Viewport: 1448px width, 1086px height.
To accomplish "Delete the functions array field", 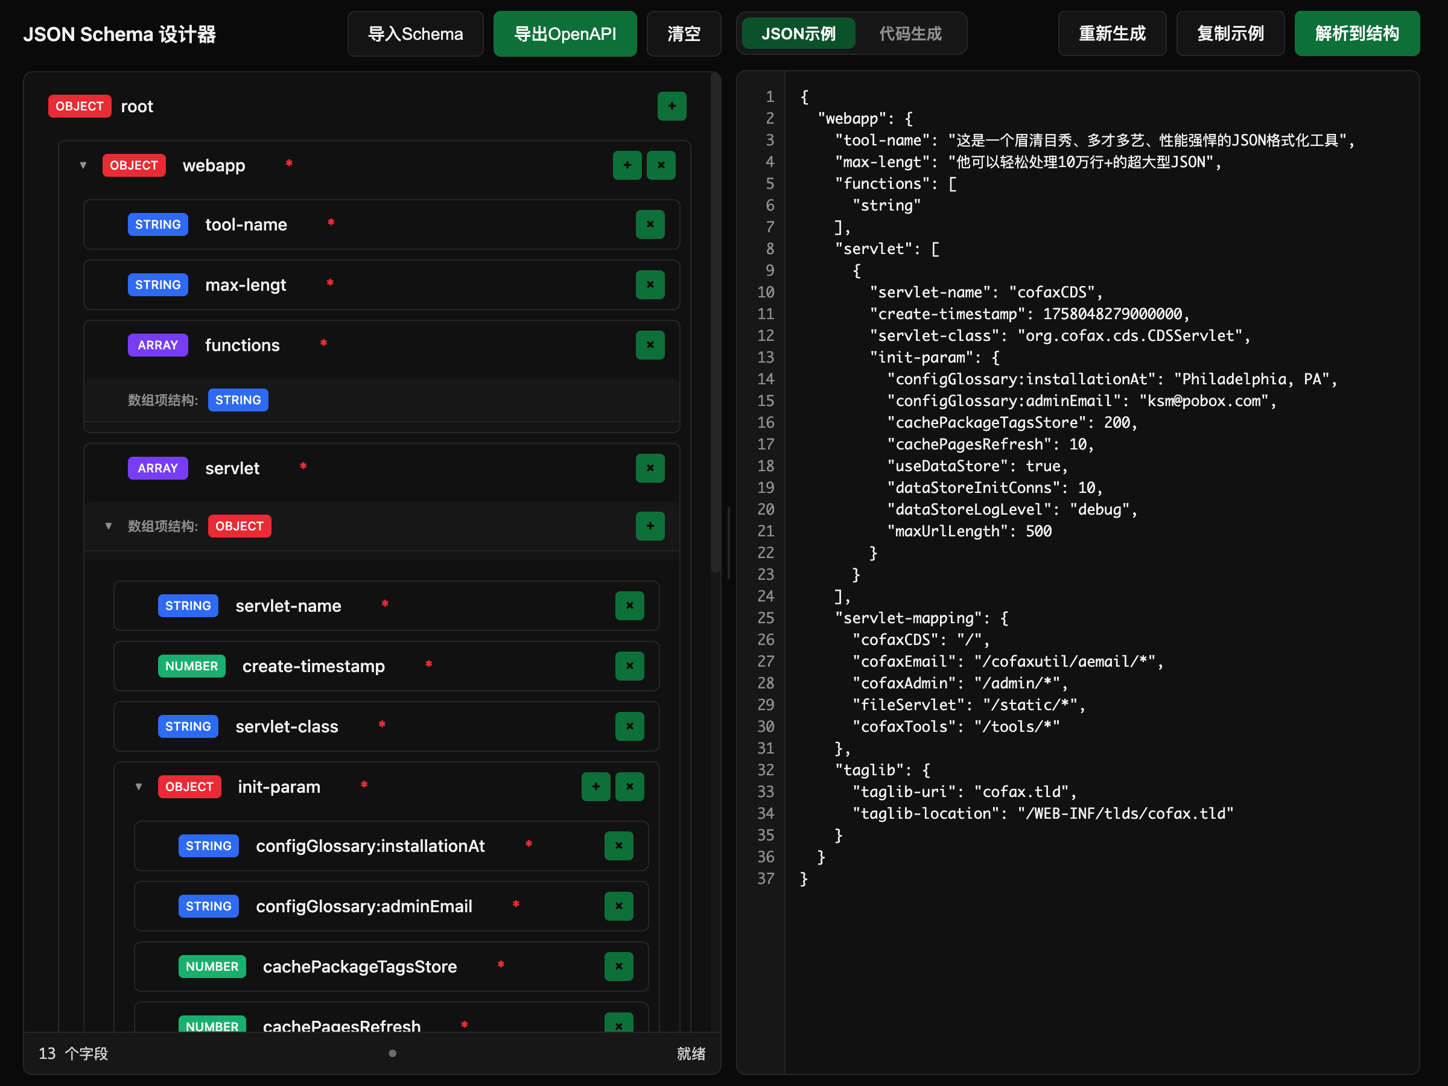I will 649,345.
